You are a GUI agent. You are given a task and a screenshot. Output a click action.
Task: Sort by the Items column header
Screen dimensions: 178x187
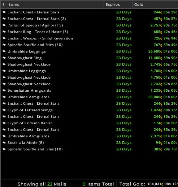tap(55, 5)
